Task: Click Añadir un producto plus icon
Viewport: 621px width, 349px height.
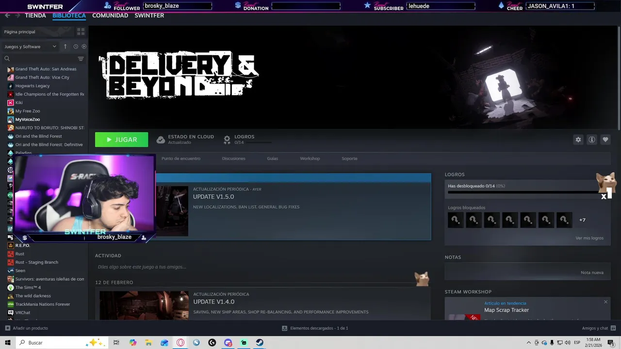Action: pyautogui.click(x=7, y=328)
